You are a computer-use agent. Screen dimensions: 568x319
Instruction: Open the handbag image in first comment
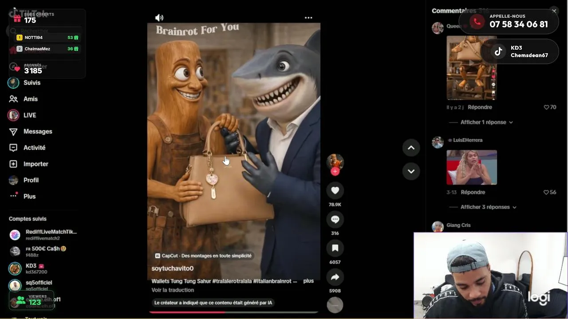[x=472, y=68]
